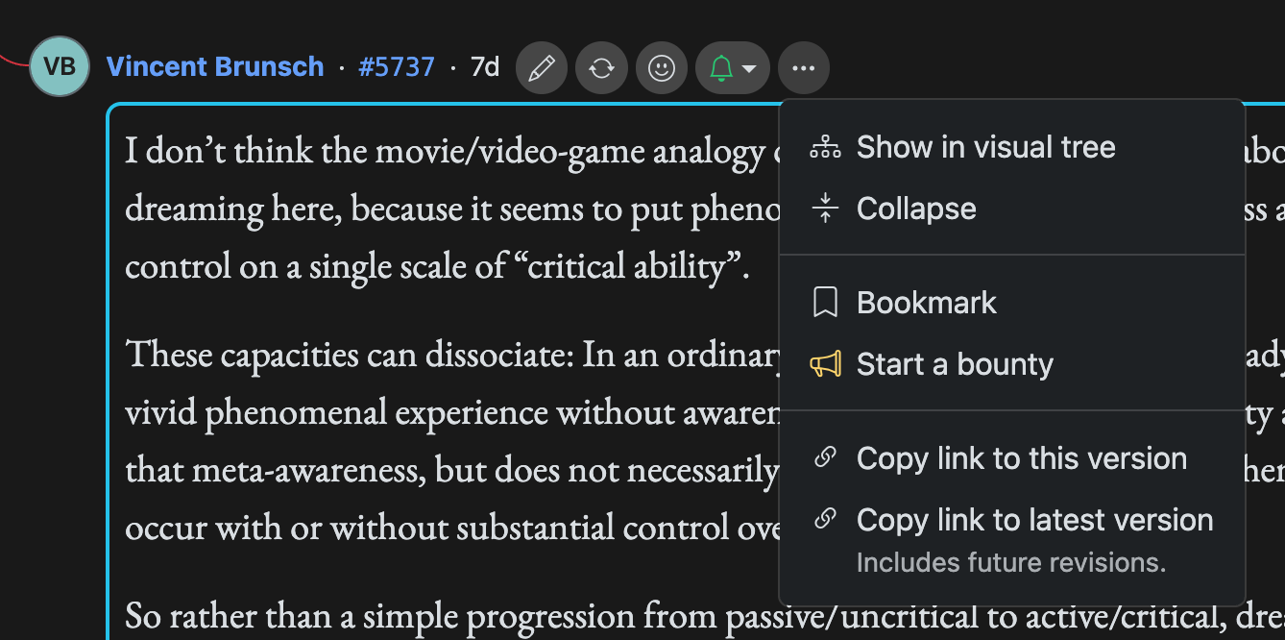This screenshot has height=640, width=1285.
Task: Choose Start a bounty
Action: 1012,364
